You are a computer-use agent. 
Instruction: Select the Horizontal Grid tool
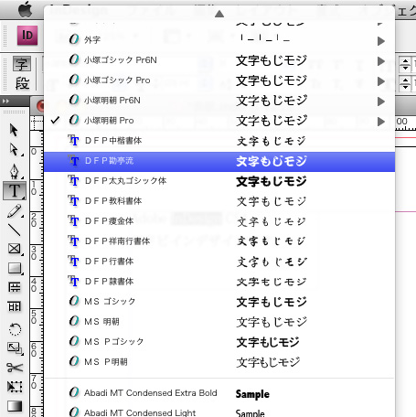15,287
